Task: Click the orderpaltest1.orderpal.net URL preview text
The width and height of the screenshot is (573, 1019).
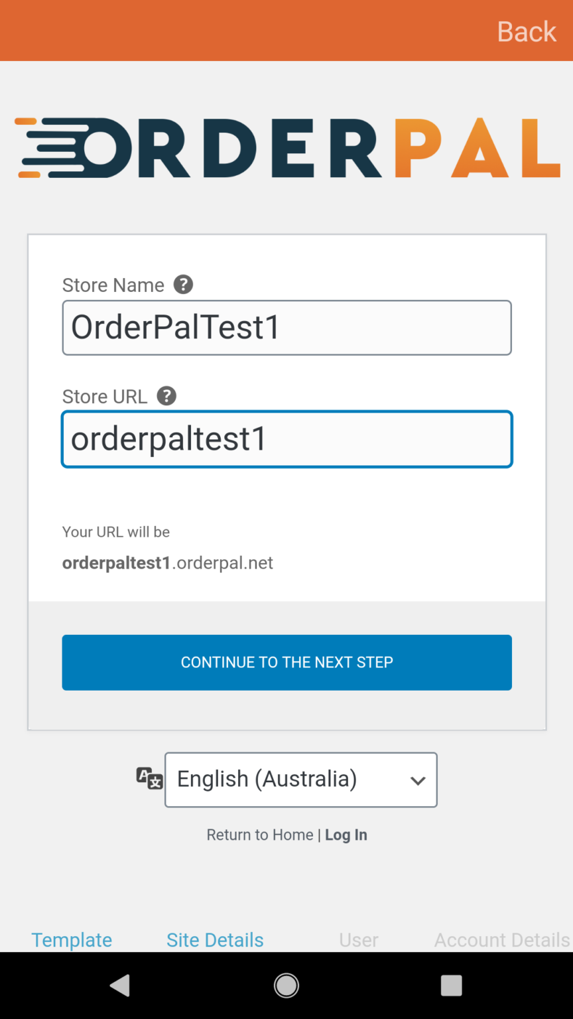Action: point(168,563)
